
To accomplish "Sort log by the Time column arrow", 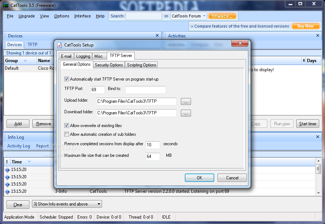I will [29, 162].
